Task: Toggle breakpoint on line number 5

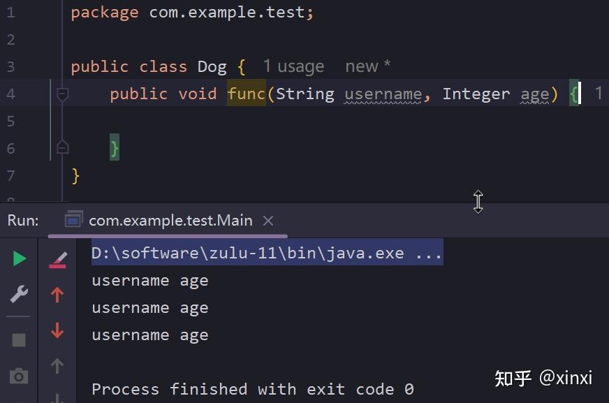Action: [10, 121]
